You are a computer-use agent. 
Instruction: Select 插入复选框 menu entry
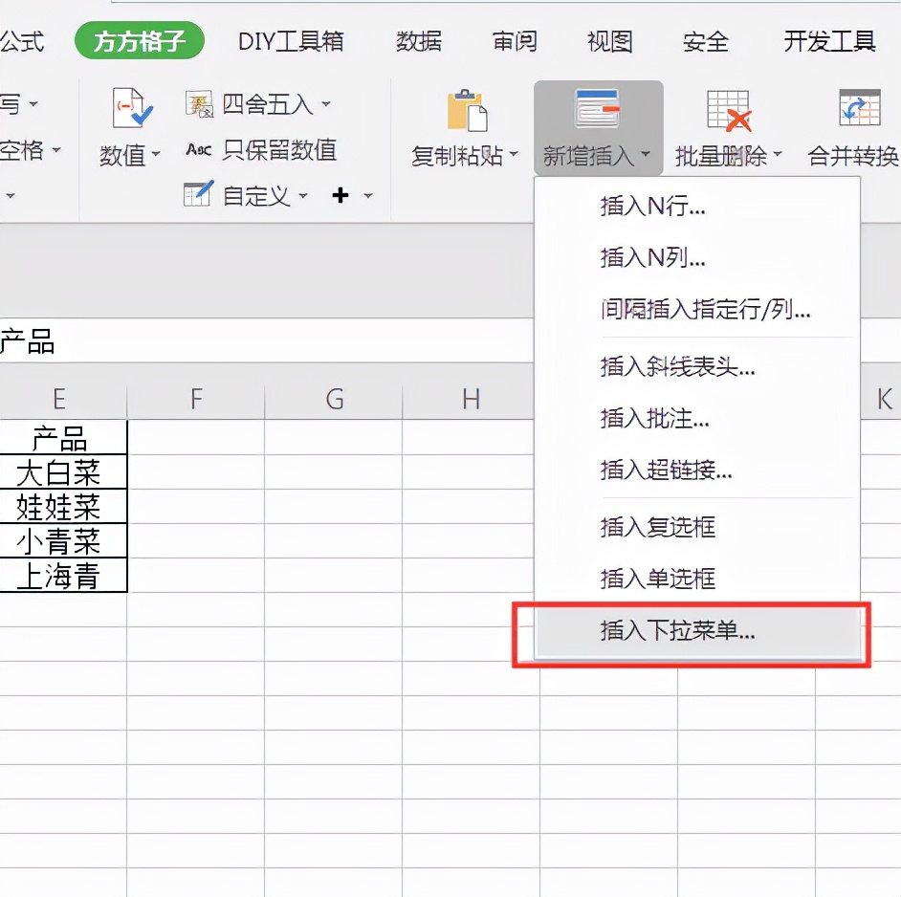pos(697,526)
